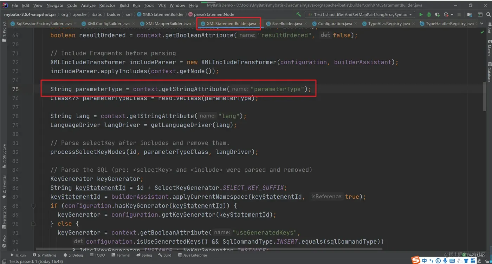Open the Java Enterprise tool window

click(192, 255)
